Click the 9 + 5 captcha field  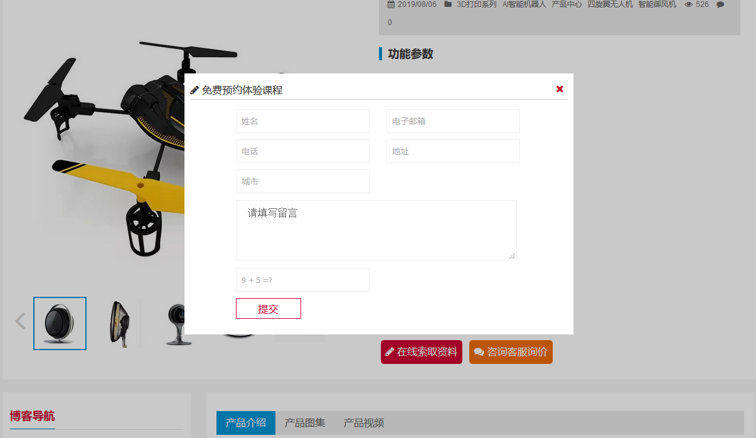coord(302,279)
